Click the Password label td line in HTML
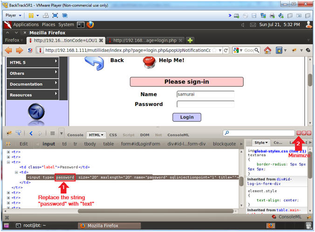315x232 pixels. tap(55, 167)
